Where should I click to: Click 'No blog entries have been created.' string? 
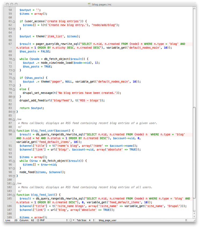pyautogui.click(x=87, y=93)
